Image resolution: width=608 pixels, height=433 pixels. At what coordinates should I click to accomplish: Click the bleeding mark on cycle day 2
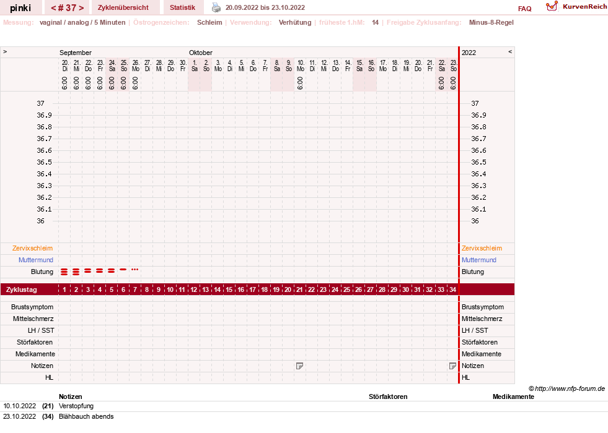(x=76, y=272)
